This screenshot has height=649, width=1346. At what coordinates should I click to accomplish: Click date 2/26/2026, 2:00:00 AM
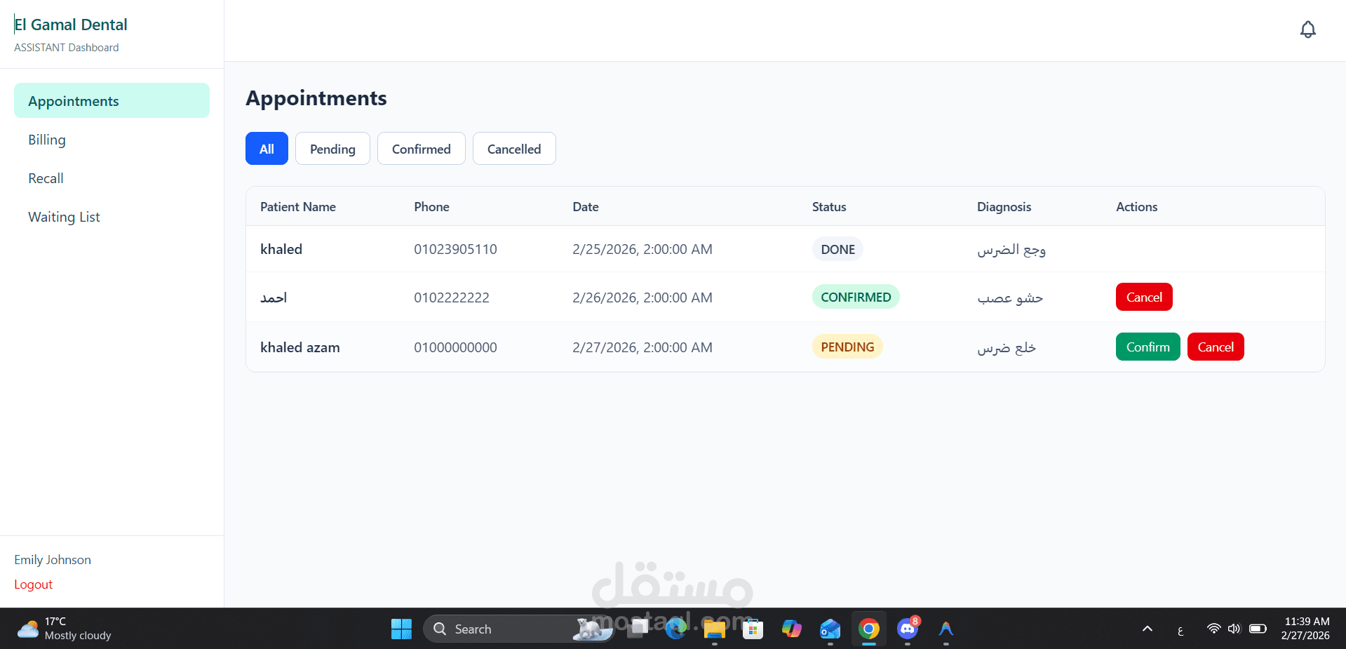tap(642, 297)
